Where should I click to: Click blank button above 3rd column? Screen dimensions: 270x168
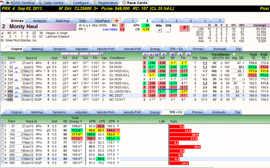(84, 54)
